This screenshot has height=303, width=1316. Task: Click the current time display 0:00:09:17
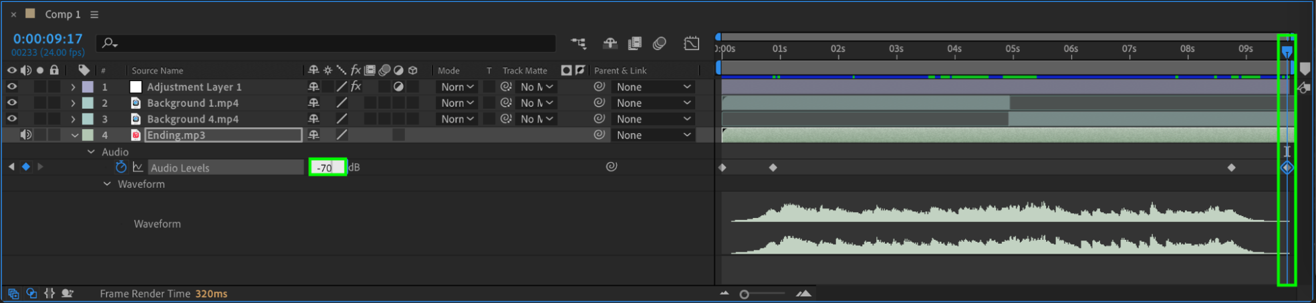(x=48, y=39)
